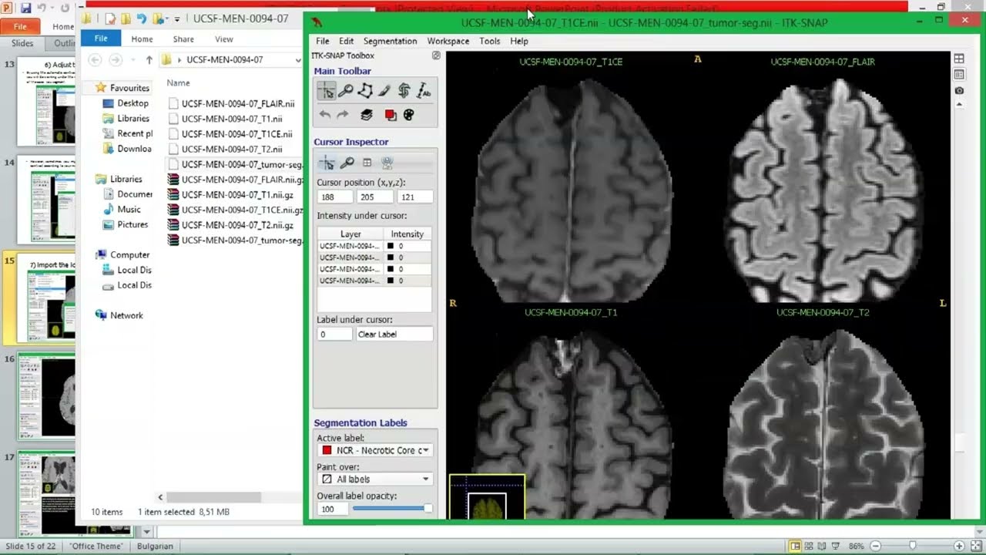Click Undo icon in PowerPoint quick access toolbar
This screenshot has height=555, width=986.
coord(43,8)
